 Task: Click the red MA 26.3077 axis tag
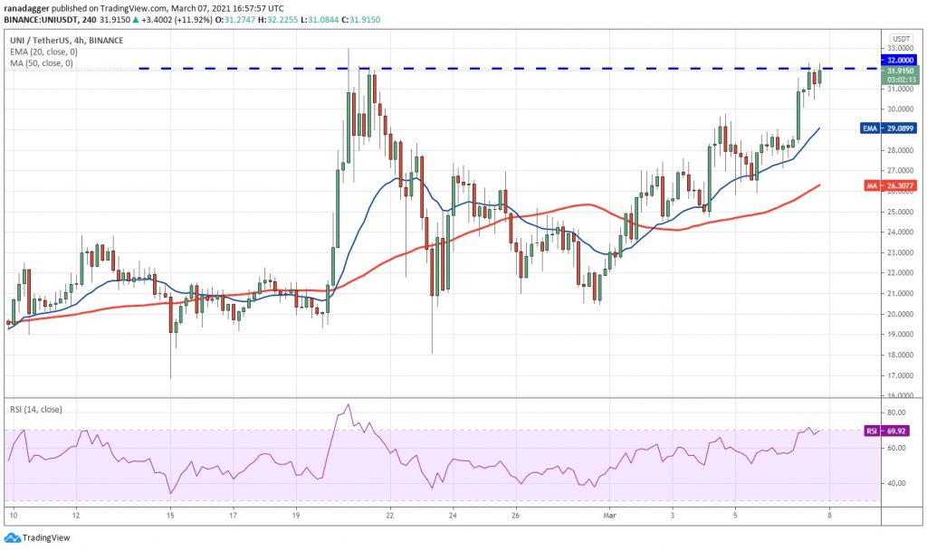tap(891, 185)
